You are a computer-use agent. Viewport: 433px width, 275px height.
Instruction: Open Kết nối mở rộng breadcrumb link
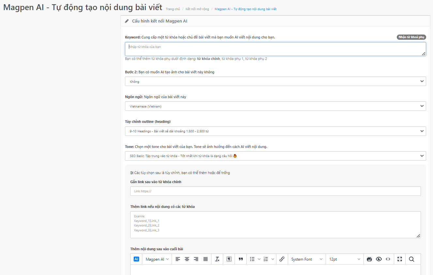pyautogui.click(x=197, y=9)
